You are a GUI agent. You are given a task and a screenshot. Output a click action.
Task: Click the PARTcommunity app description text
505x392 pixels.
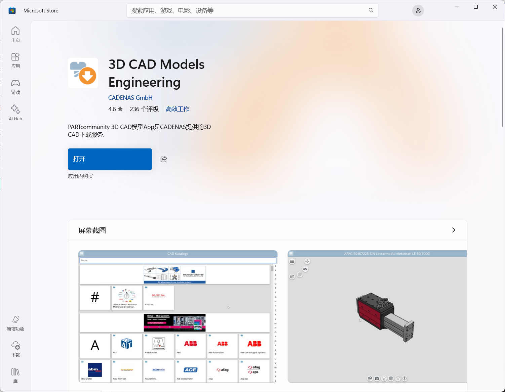click(x=140, y=131)
